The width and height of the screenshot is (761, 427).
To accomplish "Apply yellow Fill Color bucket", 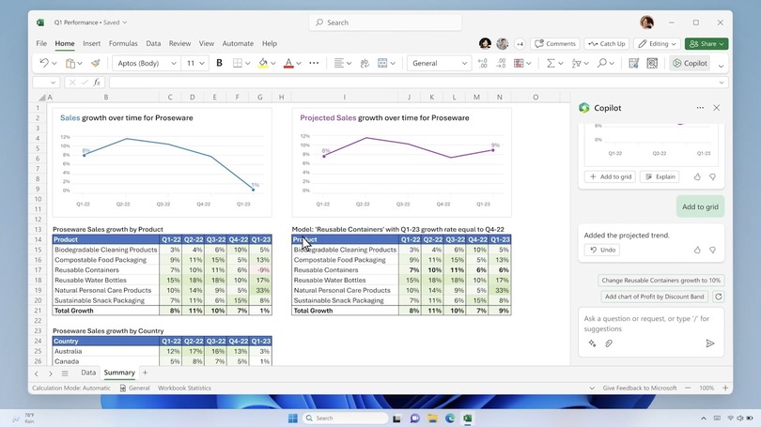I will click(263, 63).
